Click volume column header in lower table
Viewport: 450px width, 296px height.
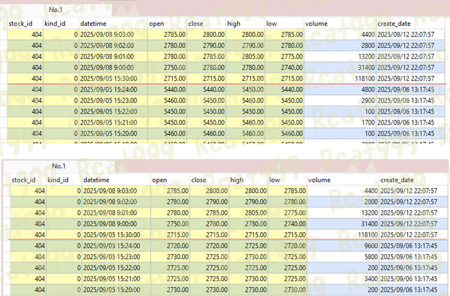tap(343, 180)
